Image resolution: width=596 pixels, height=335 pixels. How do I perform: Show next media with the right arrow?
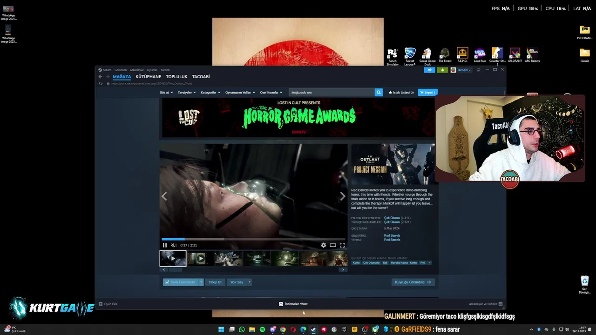pyautogui.click(x=343, y=196)
